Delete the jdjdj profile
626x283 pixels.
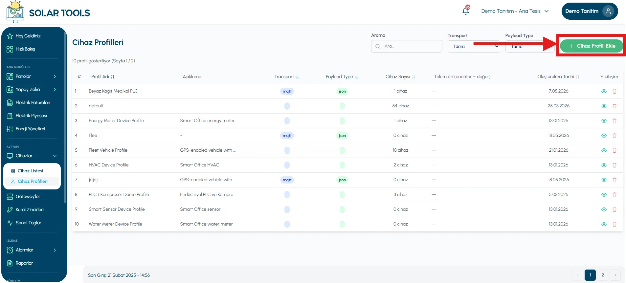click(x=615, y=180)
